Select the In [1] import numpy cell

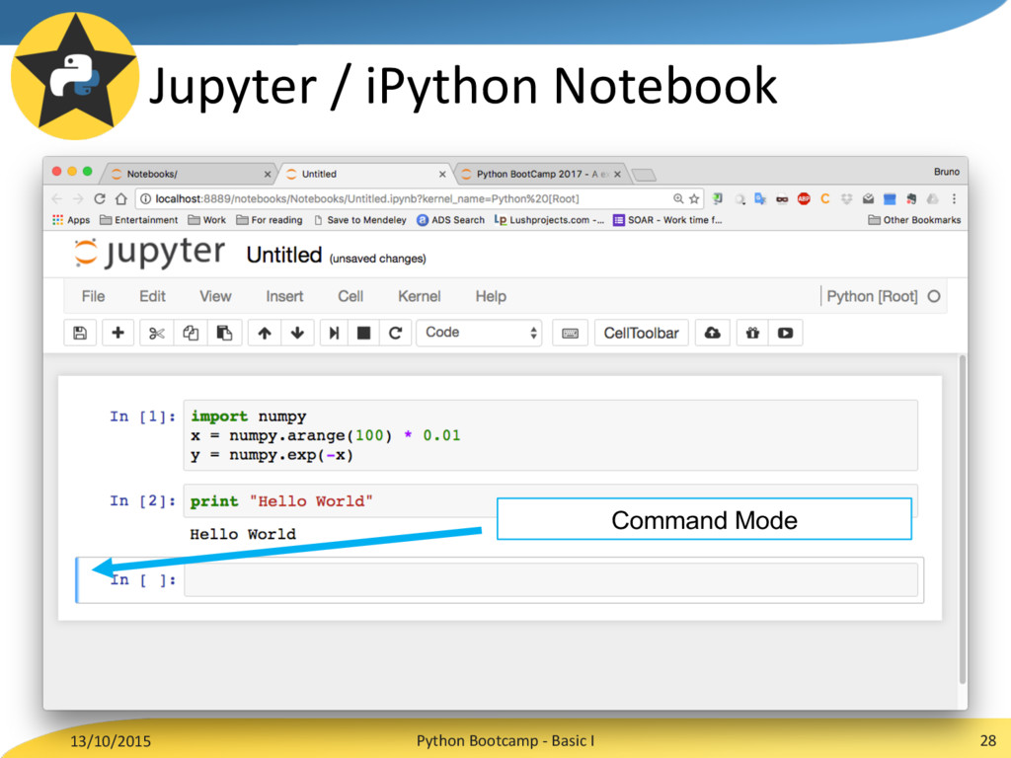pyautogui.click(x=551, y=435)
